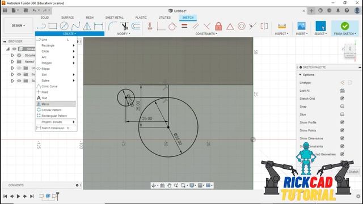Select the Line tool in toolbar
Screen dimensions: 363x204
point(41,26)
